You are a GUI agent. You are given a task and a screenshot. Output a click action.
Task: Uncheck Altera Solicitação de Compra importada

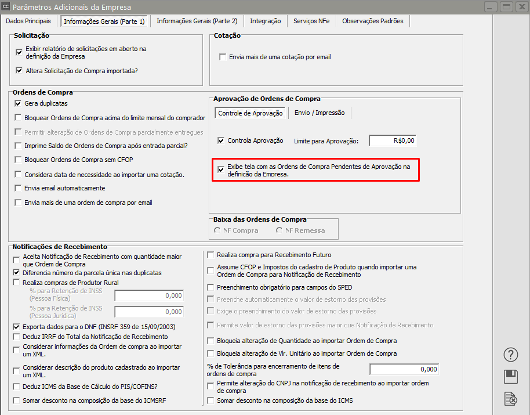pyautogui.click(x=19, y=71)
